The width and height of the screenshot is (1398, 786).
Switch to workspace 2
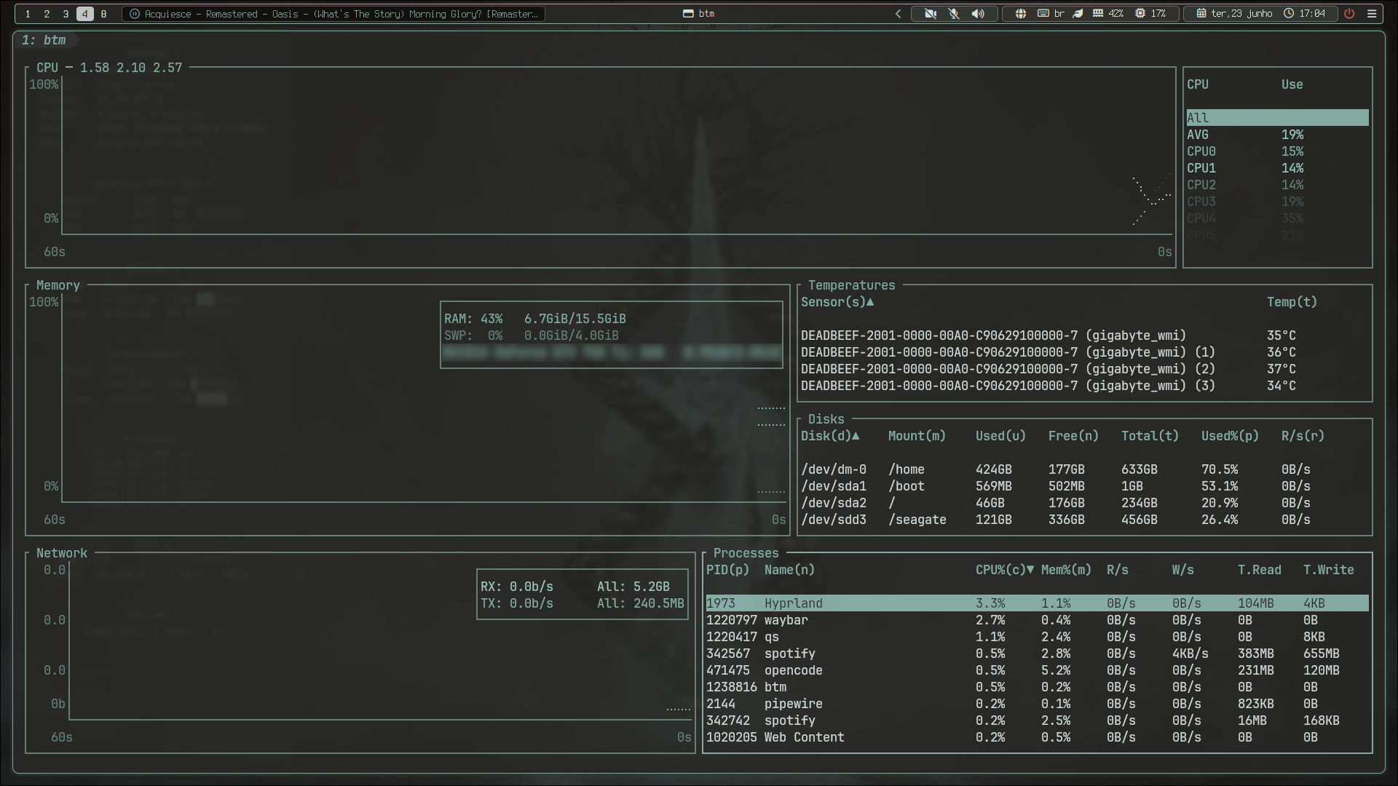47,14
